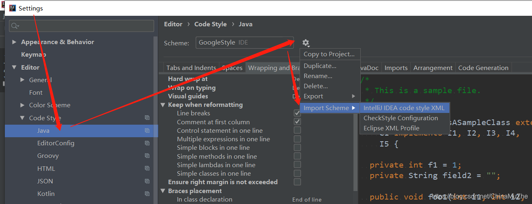532x204 pixels.
Task: Uncheck Comment at first column
Action: [x=297, y=122]
